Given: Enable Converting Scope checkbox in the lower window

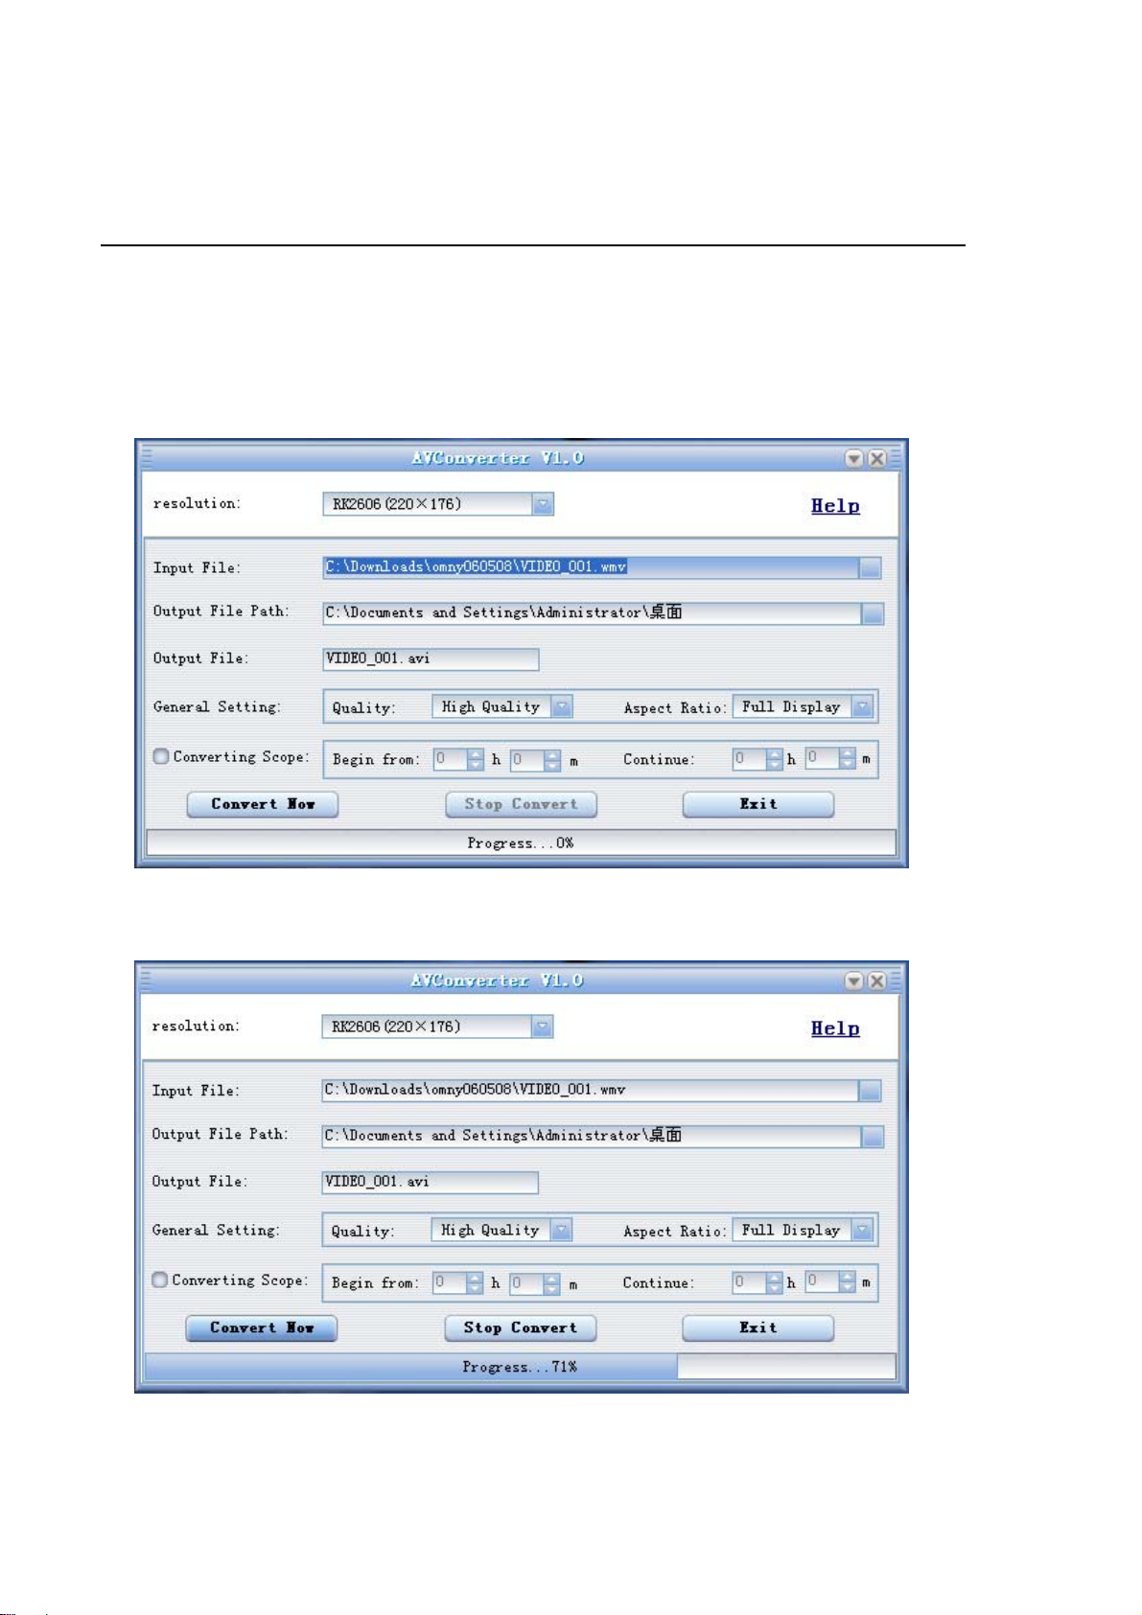Looking at the screenshot, I should click(x=160, y=1280).
